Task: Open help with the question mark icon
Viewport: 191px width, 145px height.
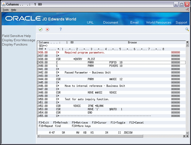Action: tap(61, 29)
